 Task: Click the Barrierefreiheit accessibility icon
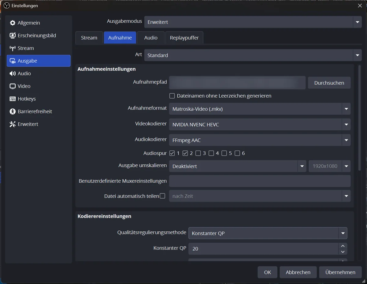point(13,111)
